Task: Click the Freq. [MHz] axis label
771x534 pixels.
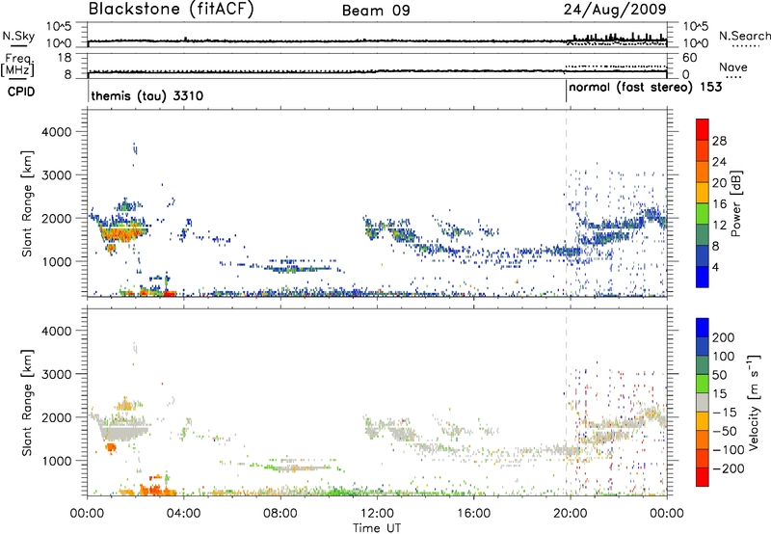Action: [x=18, y=65]
